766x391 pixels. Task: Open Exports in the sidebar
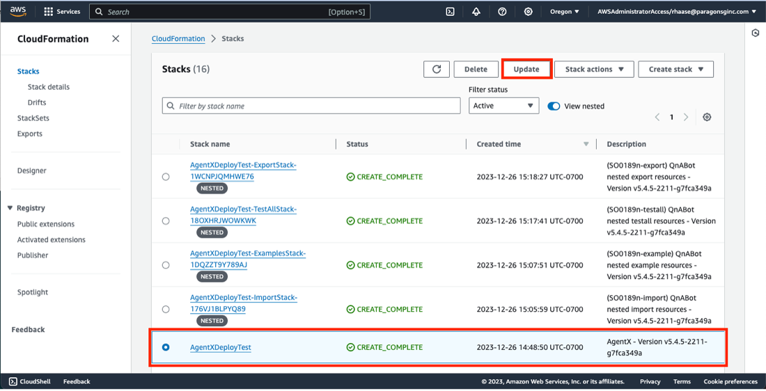coord(30,134)
